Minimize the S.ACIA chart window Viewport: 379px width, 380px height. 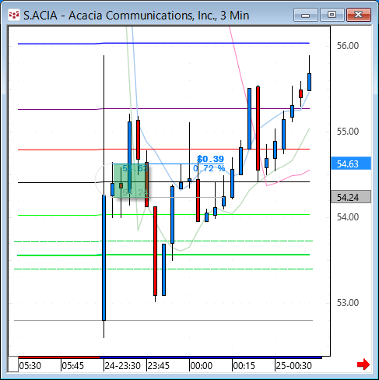306,15
